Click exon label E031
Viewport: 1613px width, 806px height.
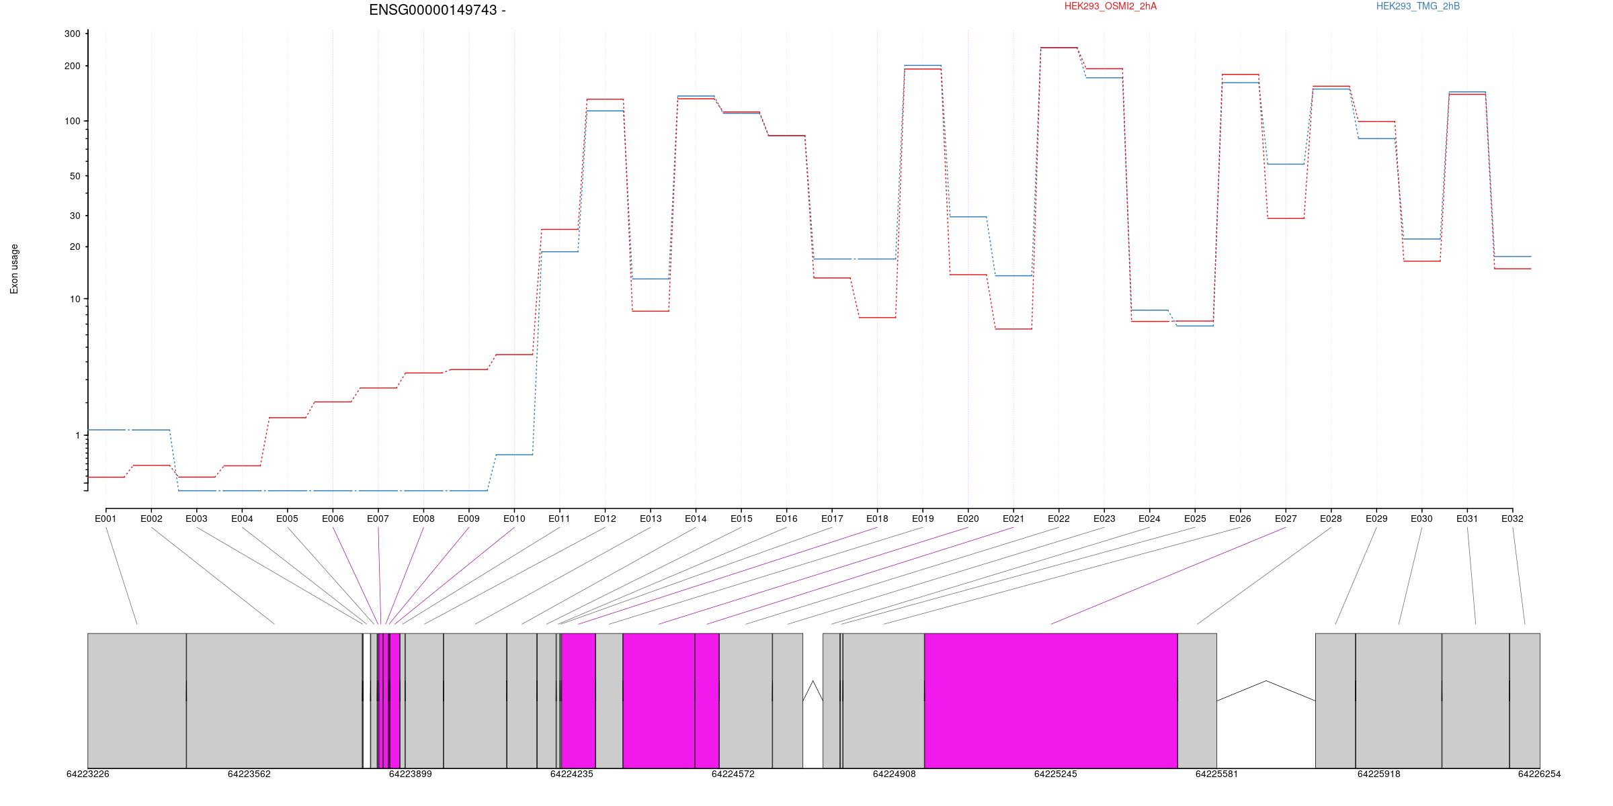(x=1467, y=519)
